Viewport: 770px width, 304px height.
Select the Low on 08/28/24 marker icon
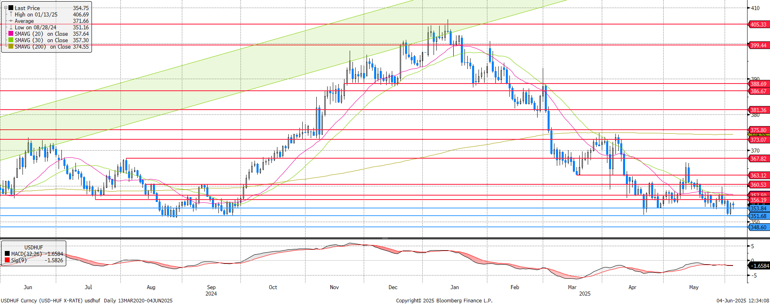click(11, 27)
